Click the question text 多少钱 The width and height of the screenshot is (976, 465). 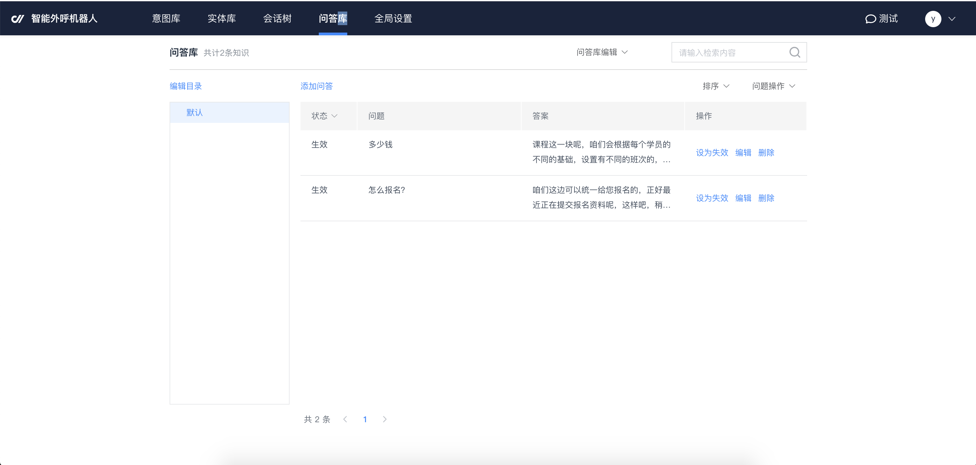pyautogui.click(x=380, y=145)
